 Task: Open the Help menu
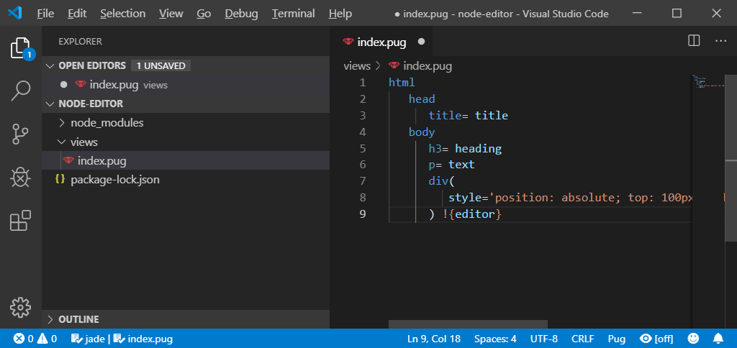click(340, 14)
